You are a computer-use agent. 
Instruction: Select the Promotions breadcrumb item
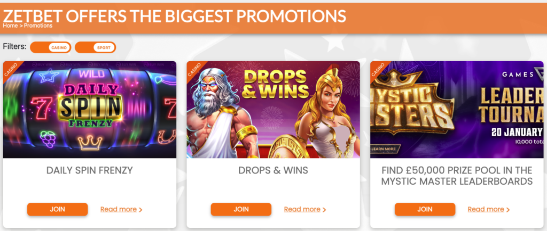38,26
